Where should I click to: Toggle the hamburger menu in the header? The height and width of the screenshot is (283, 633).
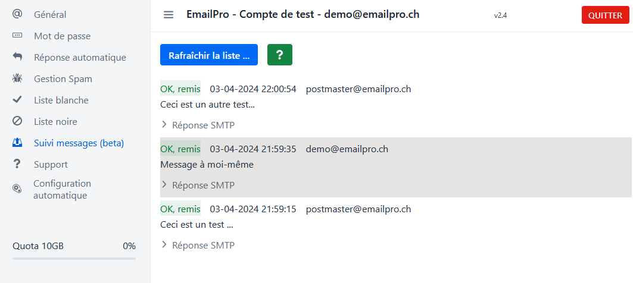point(169,15)
